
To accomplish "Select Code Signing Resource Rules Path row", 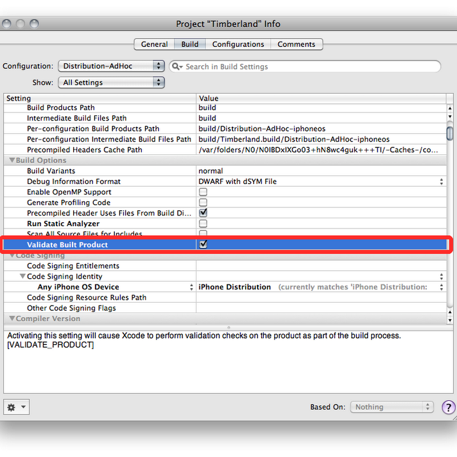I will pyautogui.click(x=225, y=297).
